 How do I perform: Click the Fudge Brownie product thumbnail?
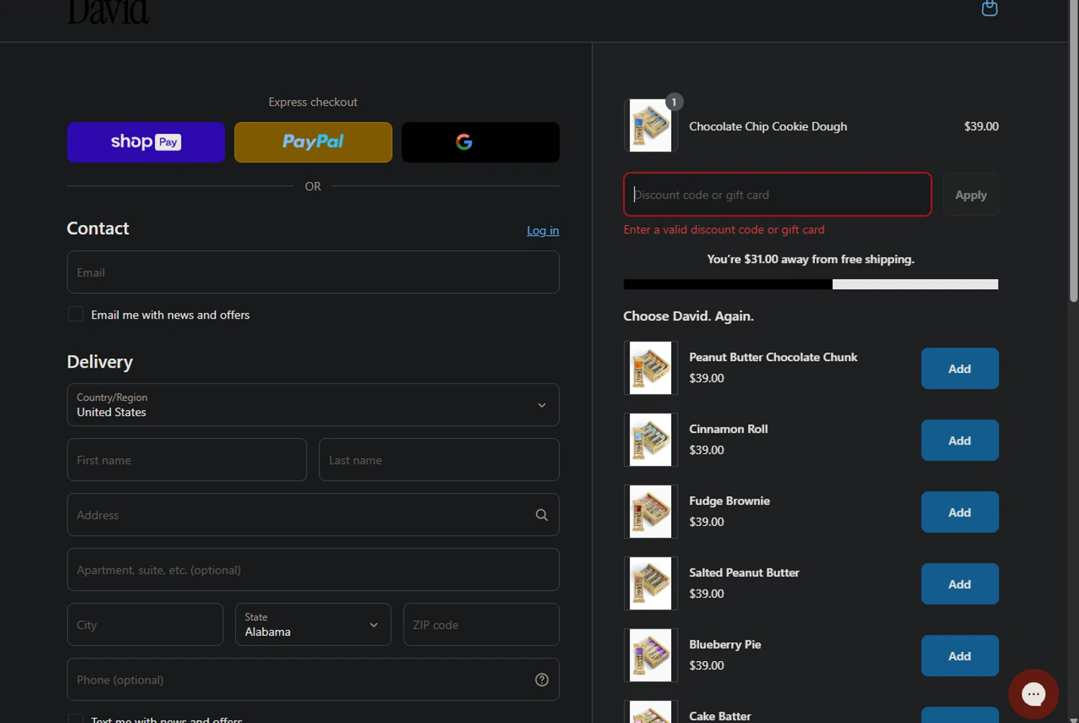(x=650, y=511)
